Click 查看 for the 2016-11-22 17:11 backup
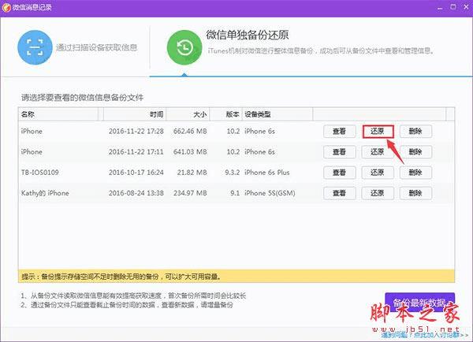473x342 pixels. pyautogui.click(x=339, y=152)
